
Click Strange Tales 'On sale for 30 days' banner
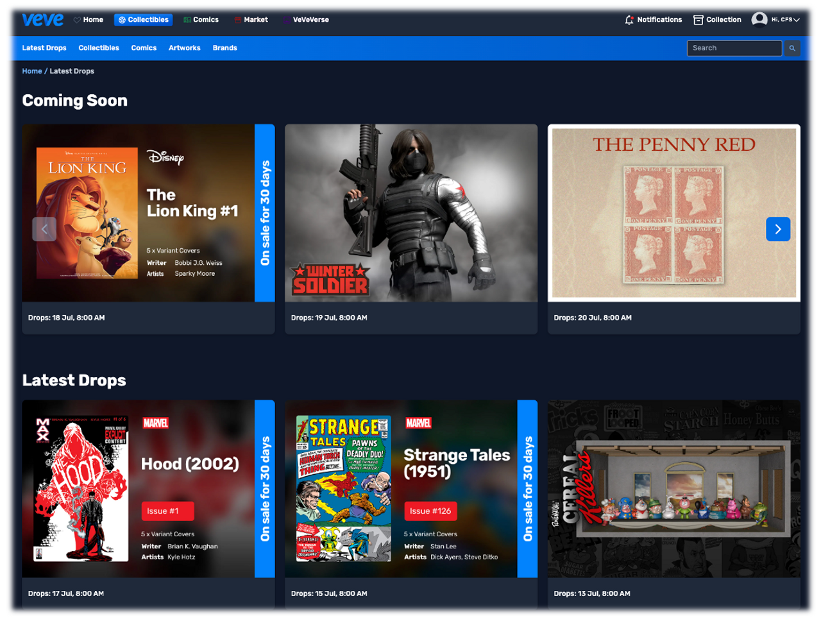[527, 489]
